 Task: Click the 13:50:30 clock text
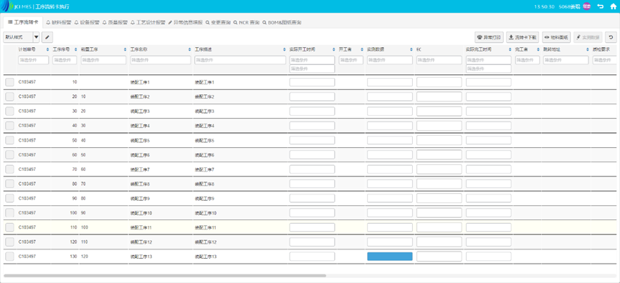click(544, 6)
